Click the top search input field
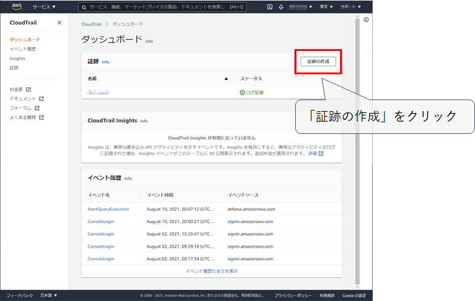The height and width of the screenshot is (301, 475). pyautogui.click(x=169, y=7)
